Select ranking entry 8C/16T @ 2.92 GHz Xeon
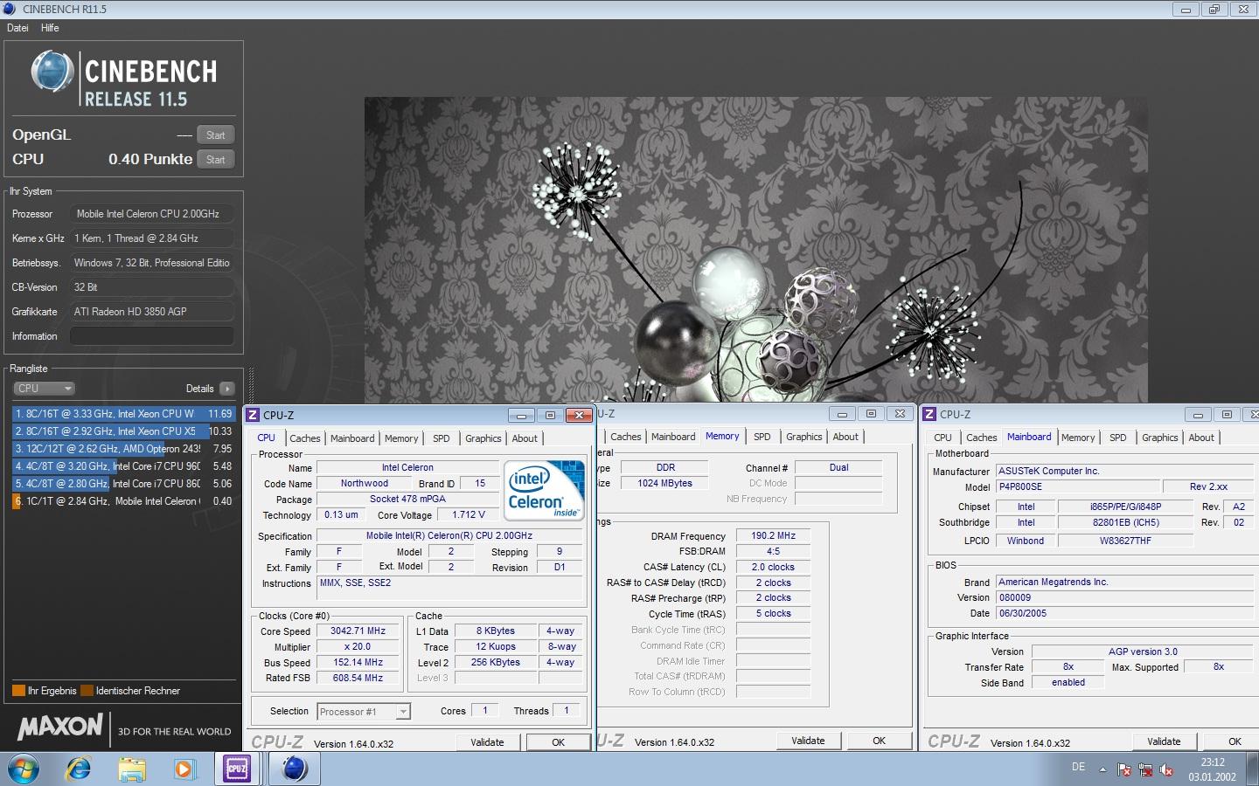Screen dimensions: 1259x786 point(123,431)
